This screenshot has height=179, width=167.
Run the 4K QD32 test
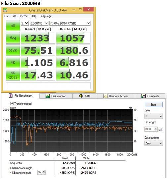13,75
